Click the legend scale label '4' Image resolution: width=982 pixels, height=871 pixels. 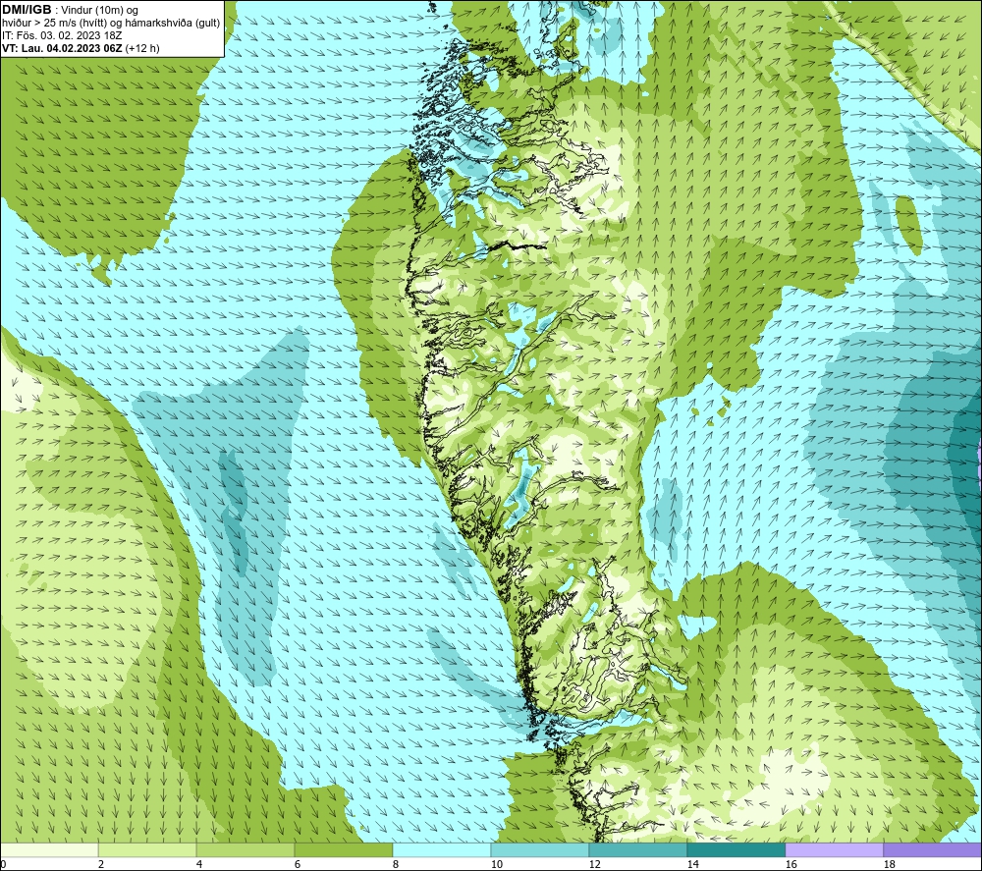(x=199, y=864)
